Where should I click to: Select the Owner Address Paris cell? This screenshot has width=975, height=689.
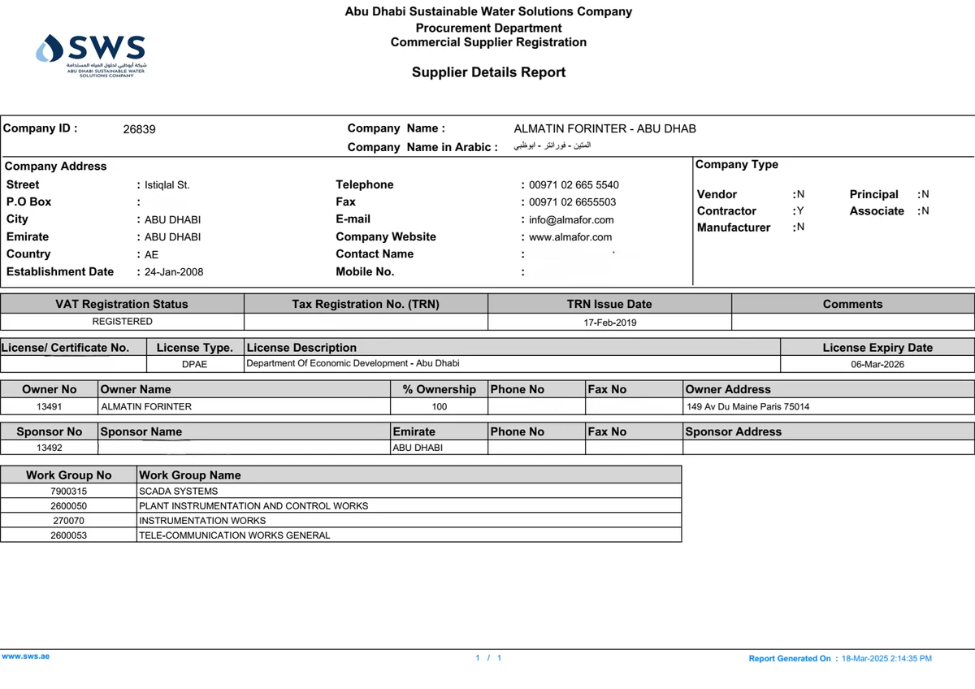[829, 406]
